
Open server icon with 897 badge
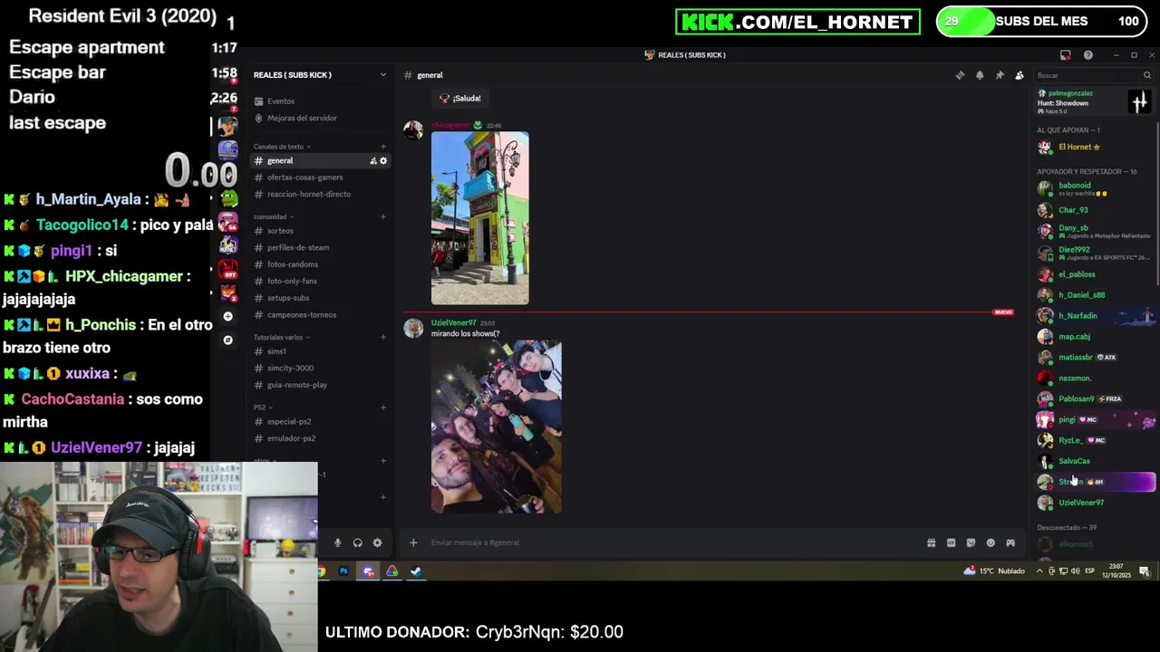(227, 269)
